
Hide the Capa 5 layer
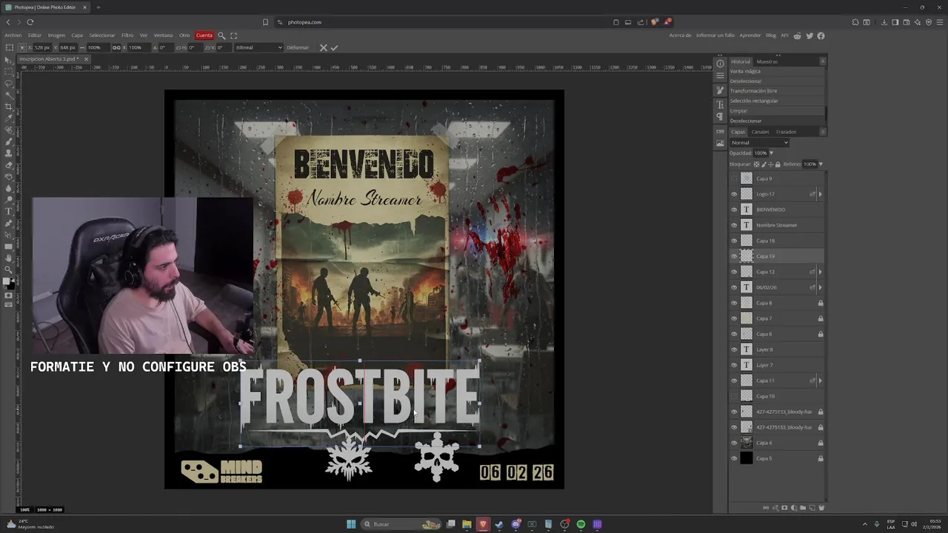[x=734, y=458]
